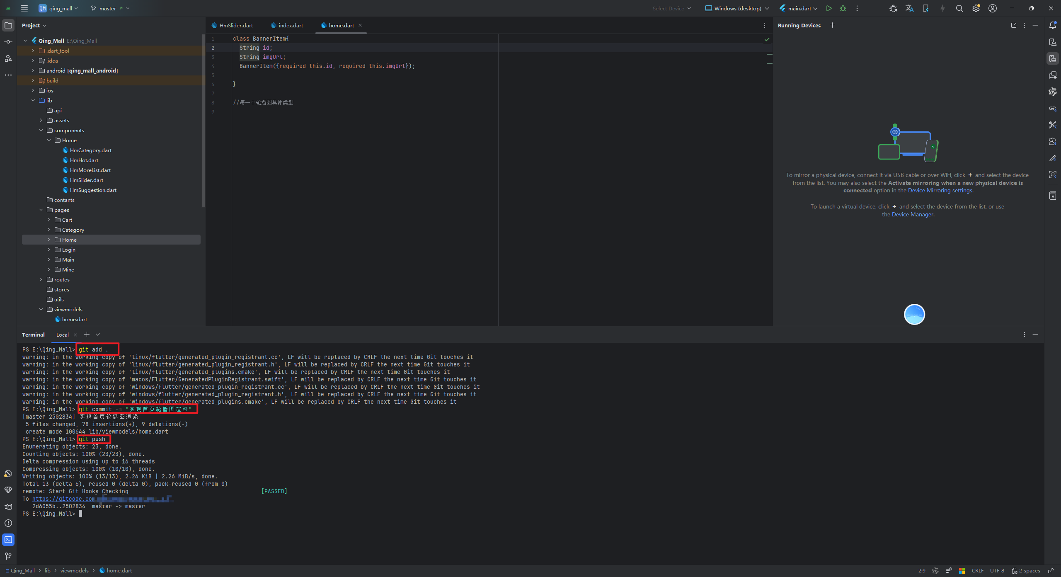Open the Notifications bell icon
The image size is (1061, 577).
[x=1052, y=25]
